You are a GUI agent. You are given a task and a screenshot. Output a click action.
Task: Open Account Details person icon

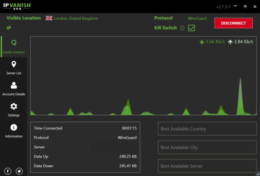point(14,85)
